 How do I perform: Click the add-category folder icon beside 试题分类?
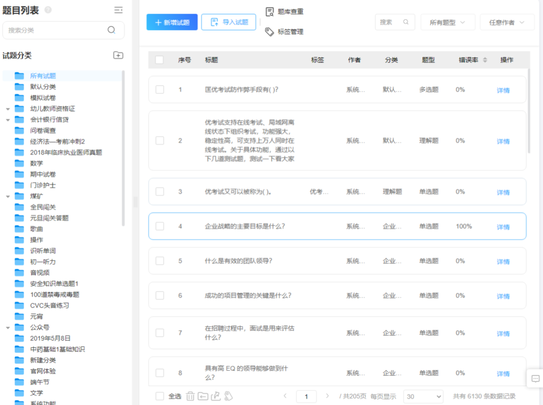click(x=118, y=55)
